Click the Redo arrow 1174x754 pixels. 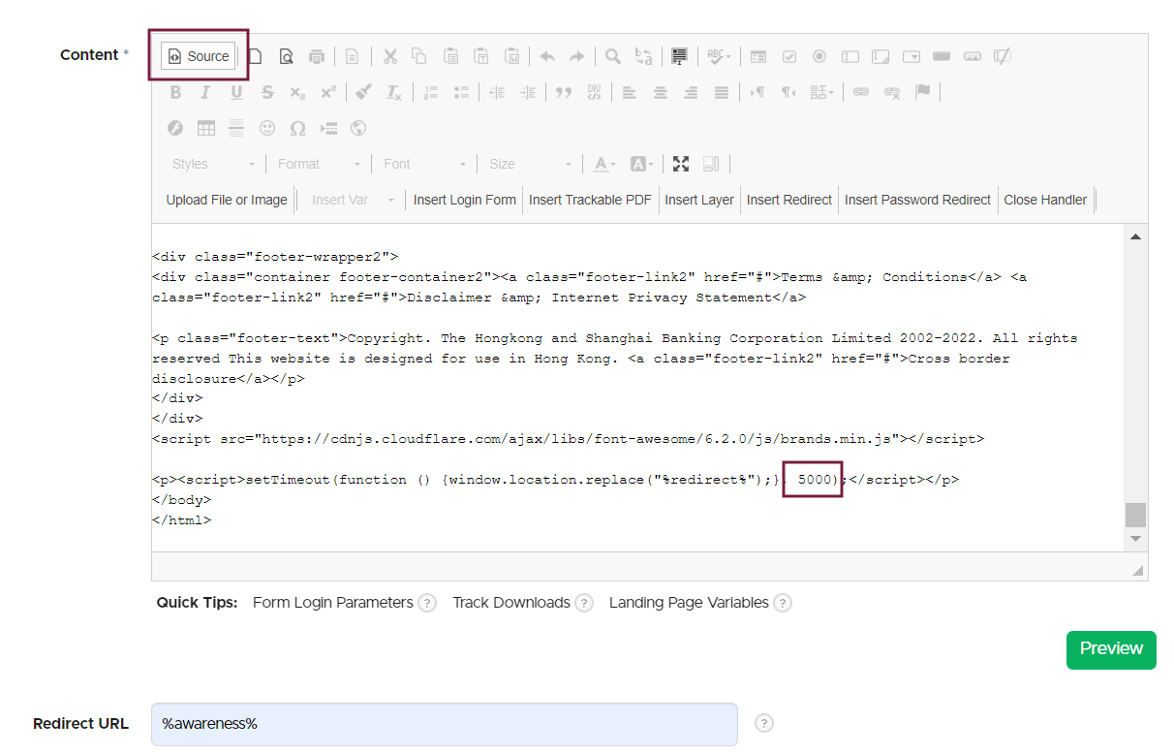(577, 56)
